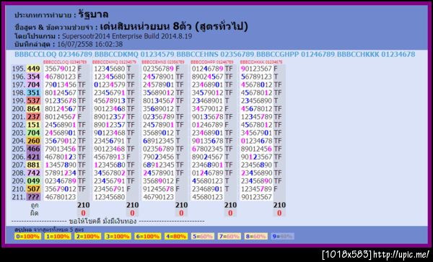This screenshot has width=433, height=262.
Task: Click result 421 in row 206
Action: tap(33, 157)
